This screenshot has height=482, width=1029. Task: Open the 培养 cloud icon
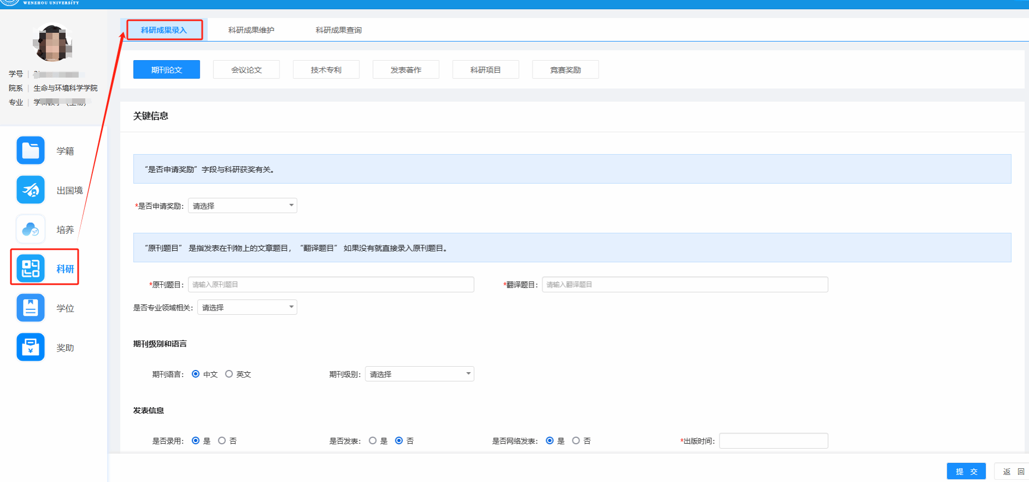tap(31, 230)
